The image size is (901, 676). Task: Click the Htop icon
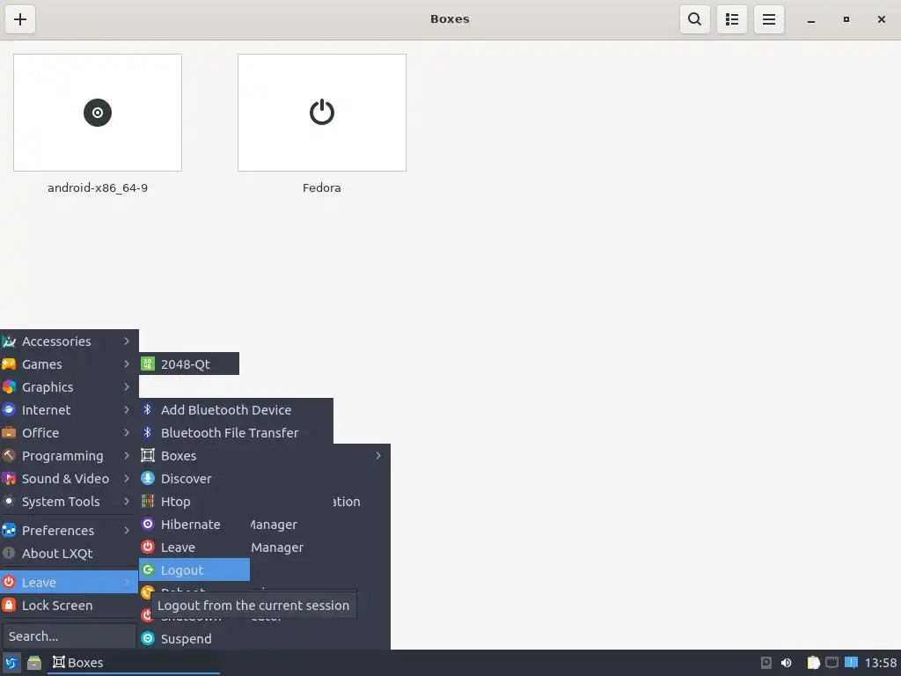(148, 501)
